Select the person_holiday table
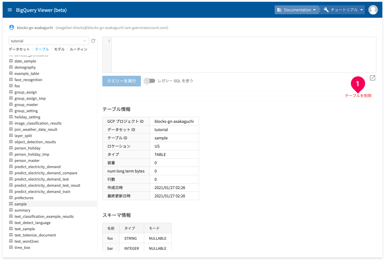The width and height of the screenshot is (385, 261). 28,148
